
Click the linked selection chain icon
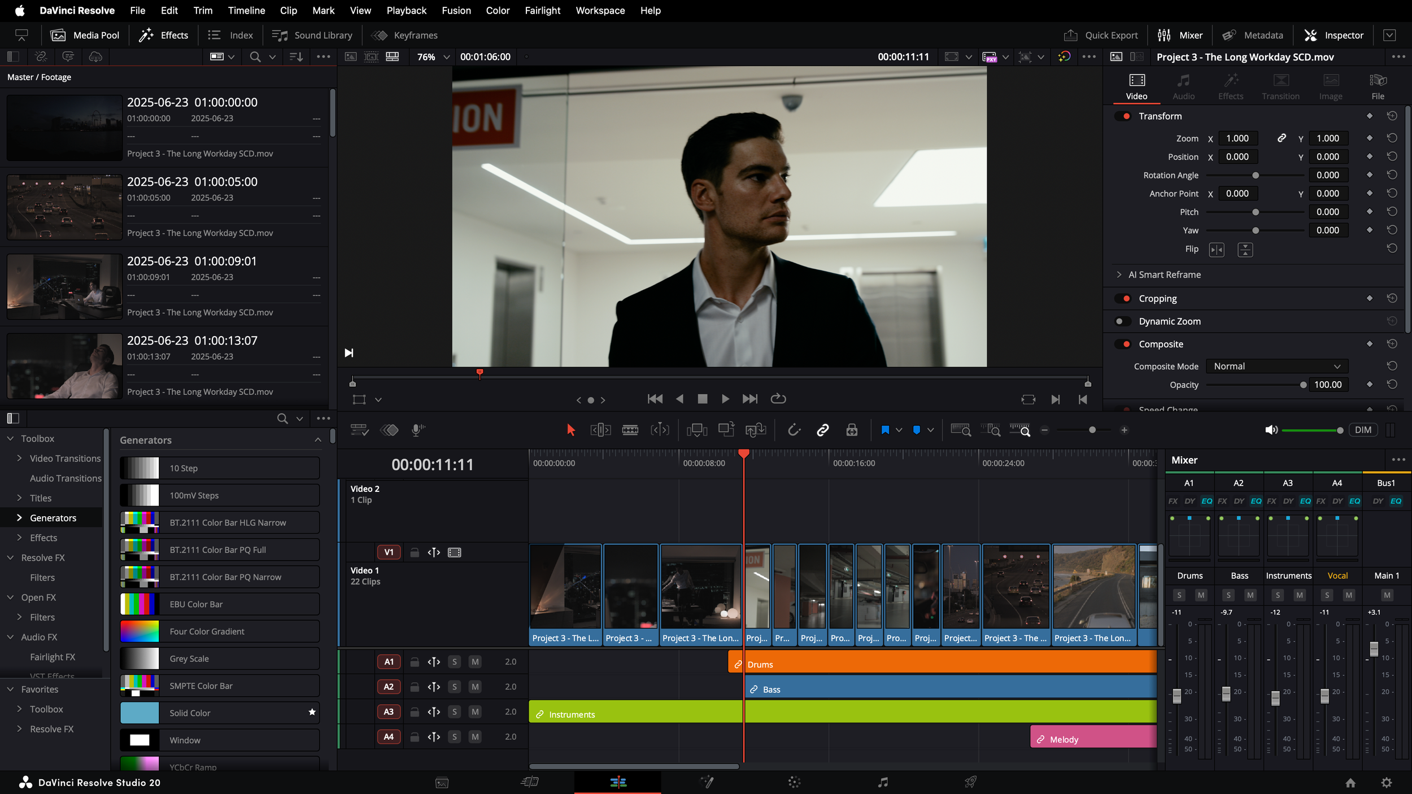tap(822, 430)
